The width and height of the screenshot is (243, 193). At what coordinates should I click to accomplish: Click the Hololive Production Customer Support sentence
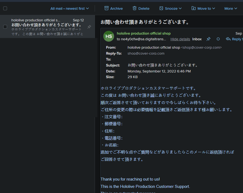pyautogui.click(x=145, y=187)
